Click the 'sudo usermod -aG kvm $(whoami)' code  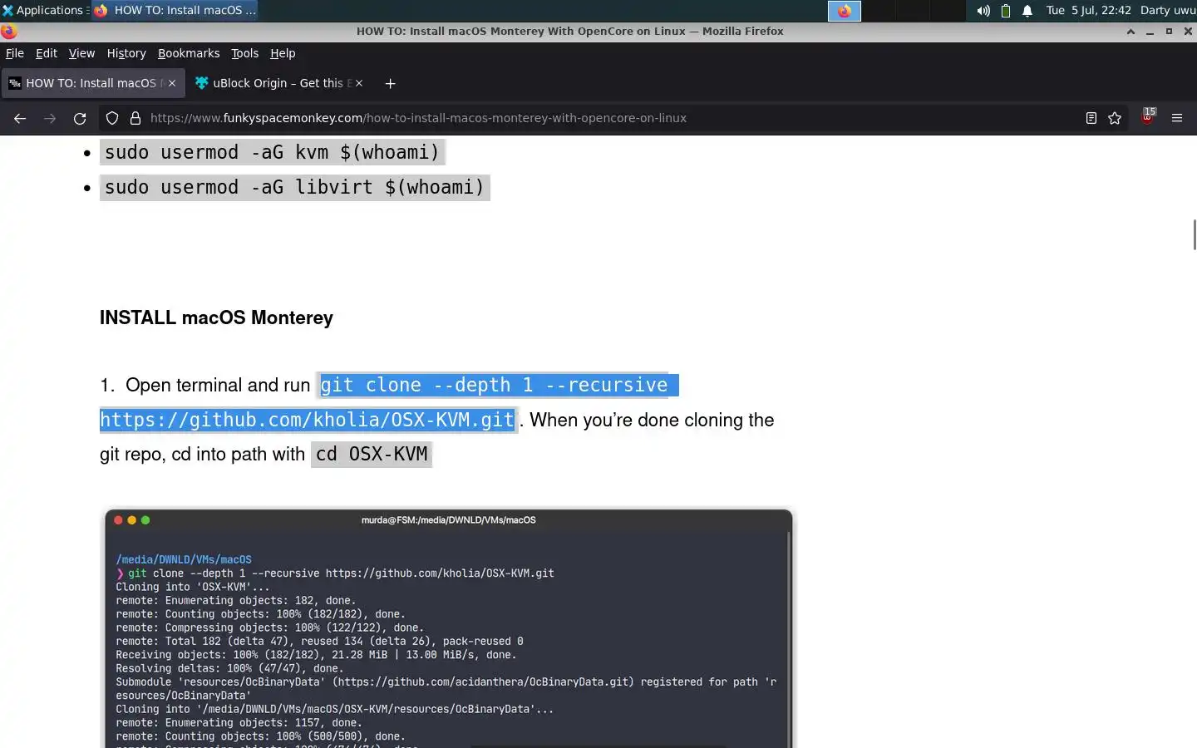click(x=273, y=152)
